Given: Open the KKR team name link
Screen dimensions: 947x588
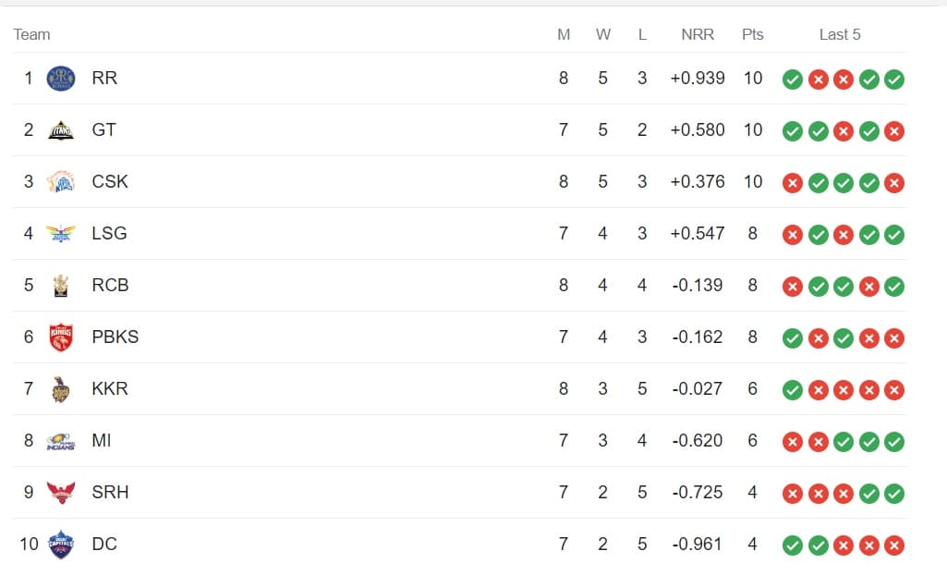Looking at the screenshot, I should coord(110,389).
